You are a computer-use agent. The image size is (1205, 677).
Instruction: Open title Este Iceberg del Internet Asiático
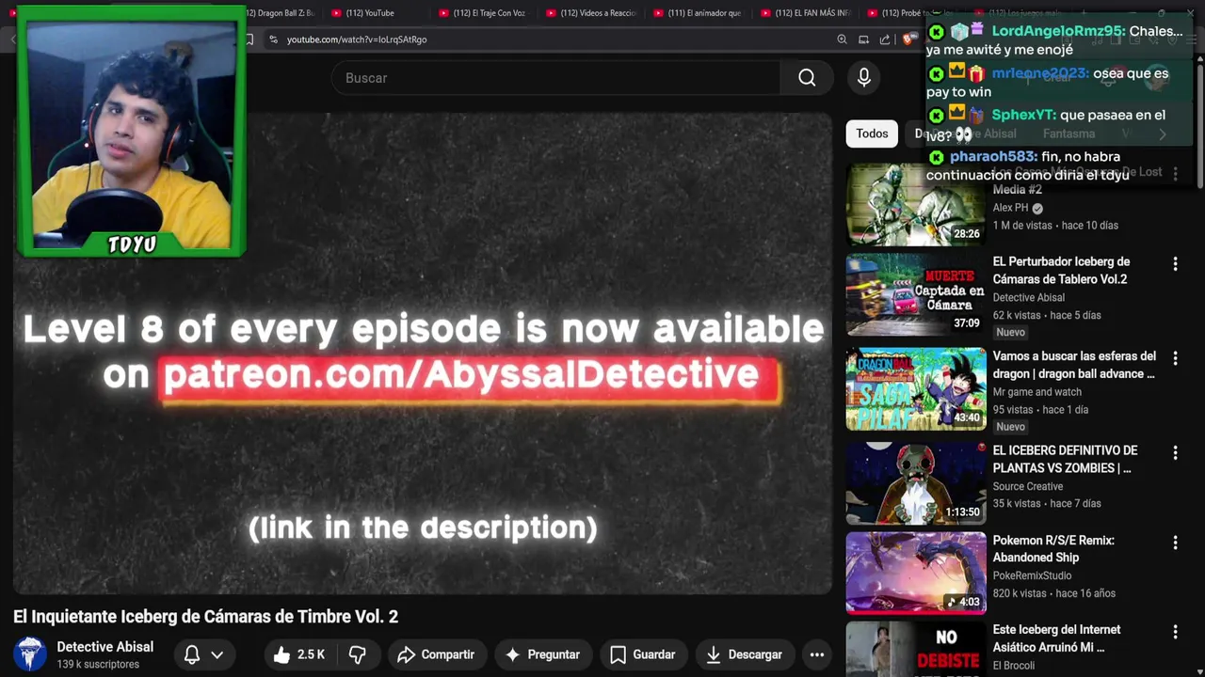tap(1056, 638)
